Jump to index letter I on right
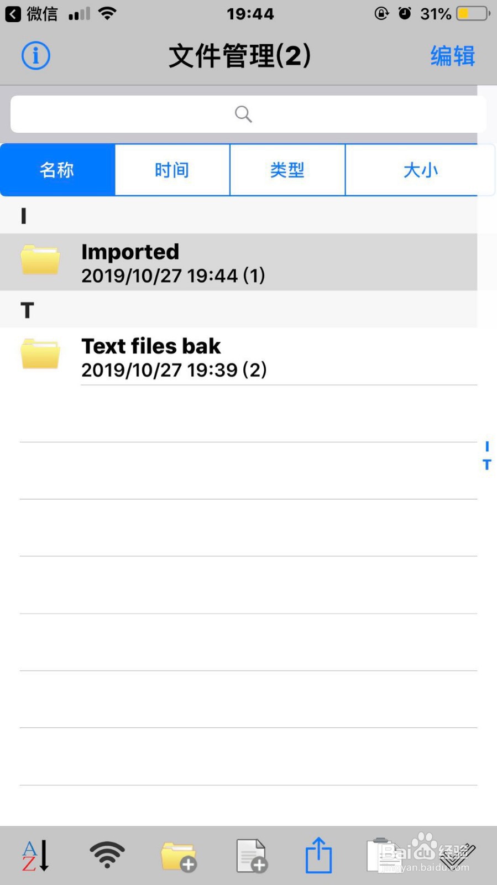 (x=486, y=446)
